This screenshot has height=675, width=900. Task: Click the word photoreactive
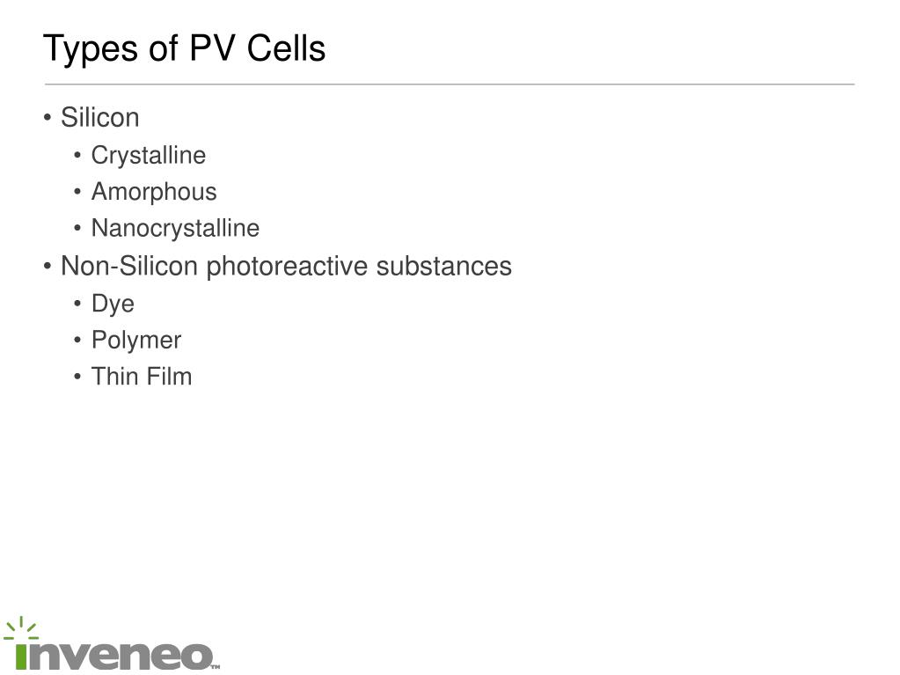click(x=287, y=267)
